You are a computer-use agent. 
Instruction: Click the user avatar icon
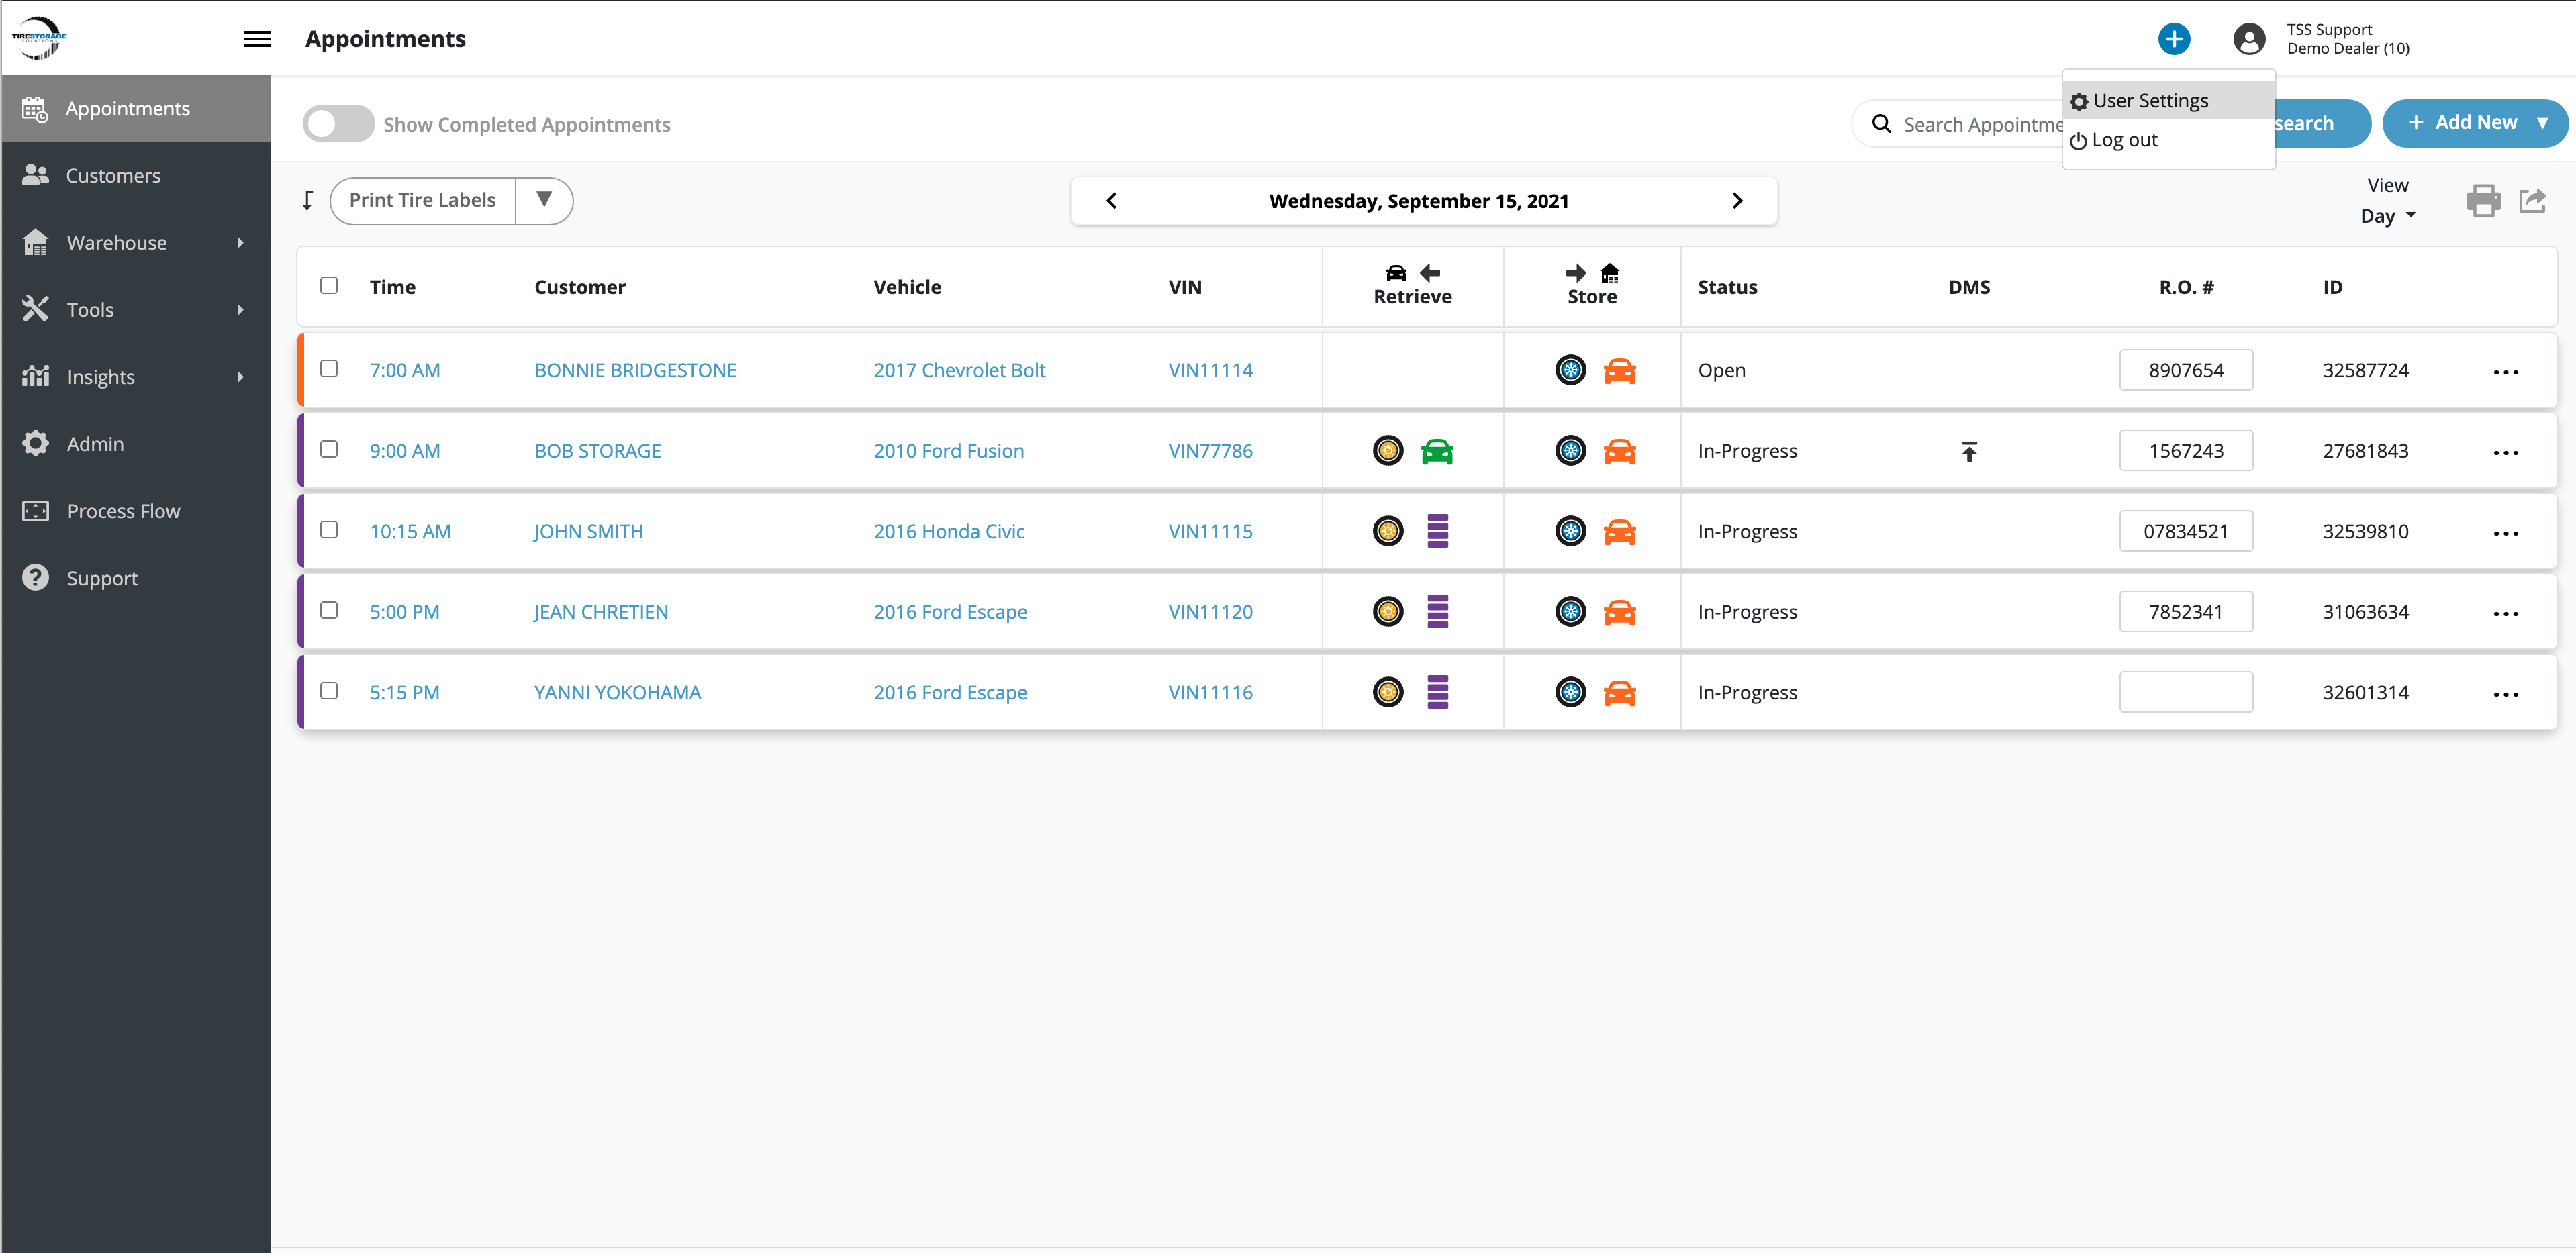[x=2249, y=39]
